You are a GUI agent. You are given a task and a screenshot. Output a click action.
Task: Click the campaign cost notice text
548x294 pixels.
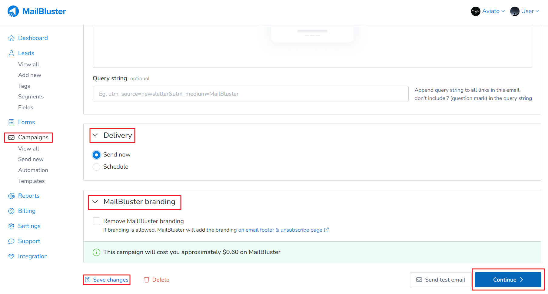pos(192,252)
